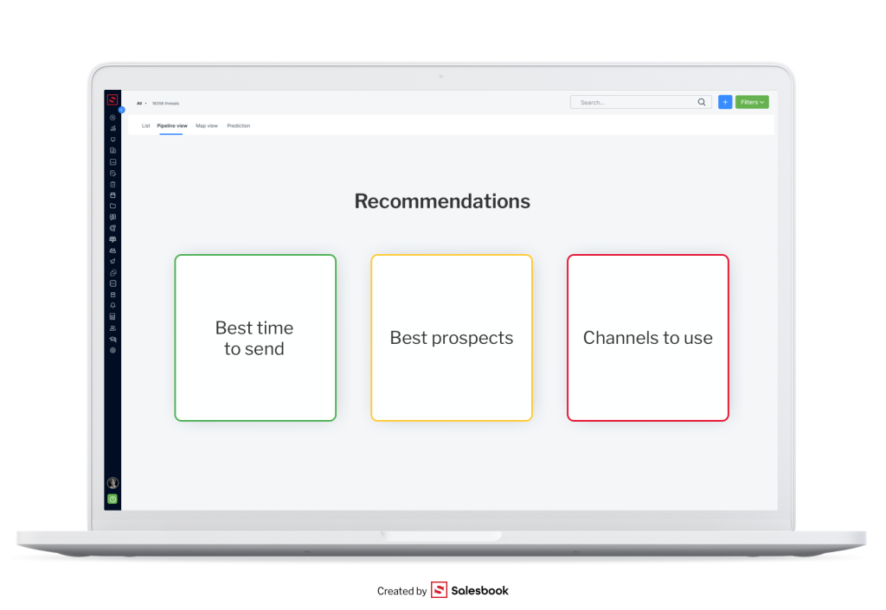Switch to the List tab
The image size is (886, 610).
point(145,126)
